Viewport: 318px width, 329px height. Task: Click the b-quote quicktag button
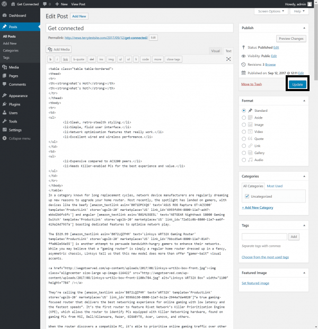(79, 59)
